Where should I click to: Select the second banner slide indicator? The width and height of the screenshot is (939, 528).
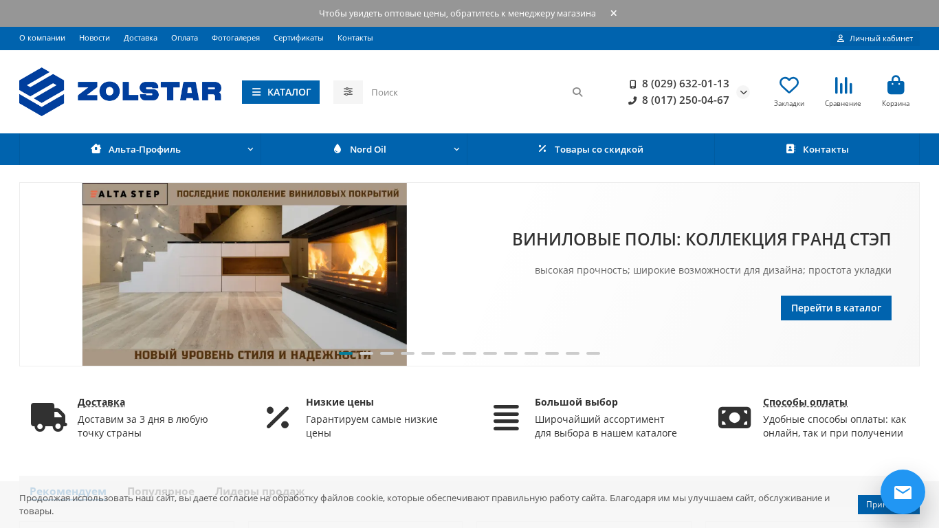coord(366,353)
